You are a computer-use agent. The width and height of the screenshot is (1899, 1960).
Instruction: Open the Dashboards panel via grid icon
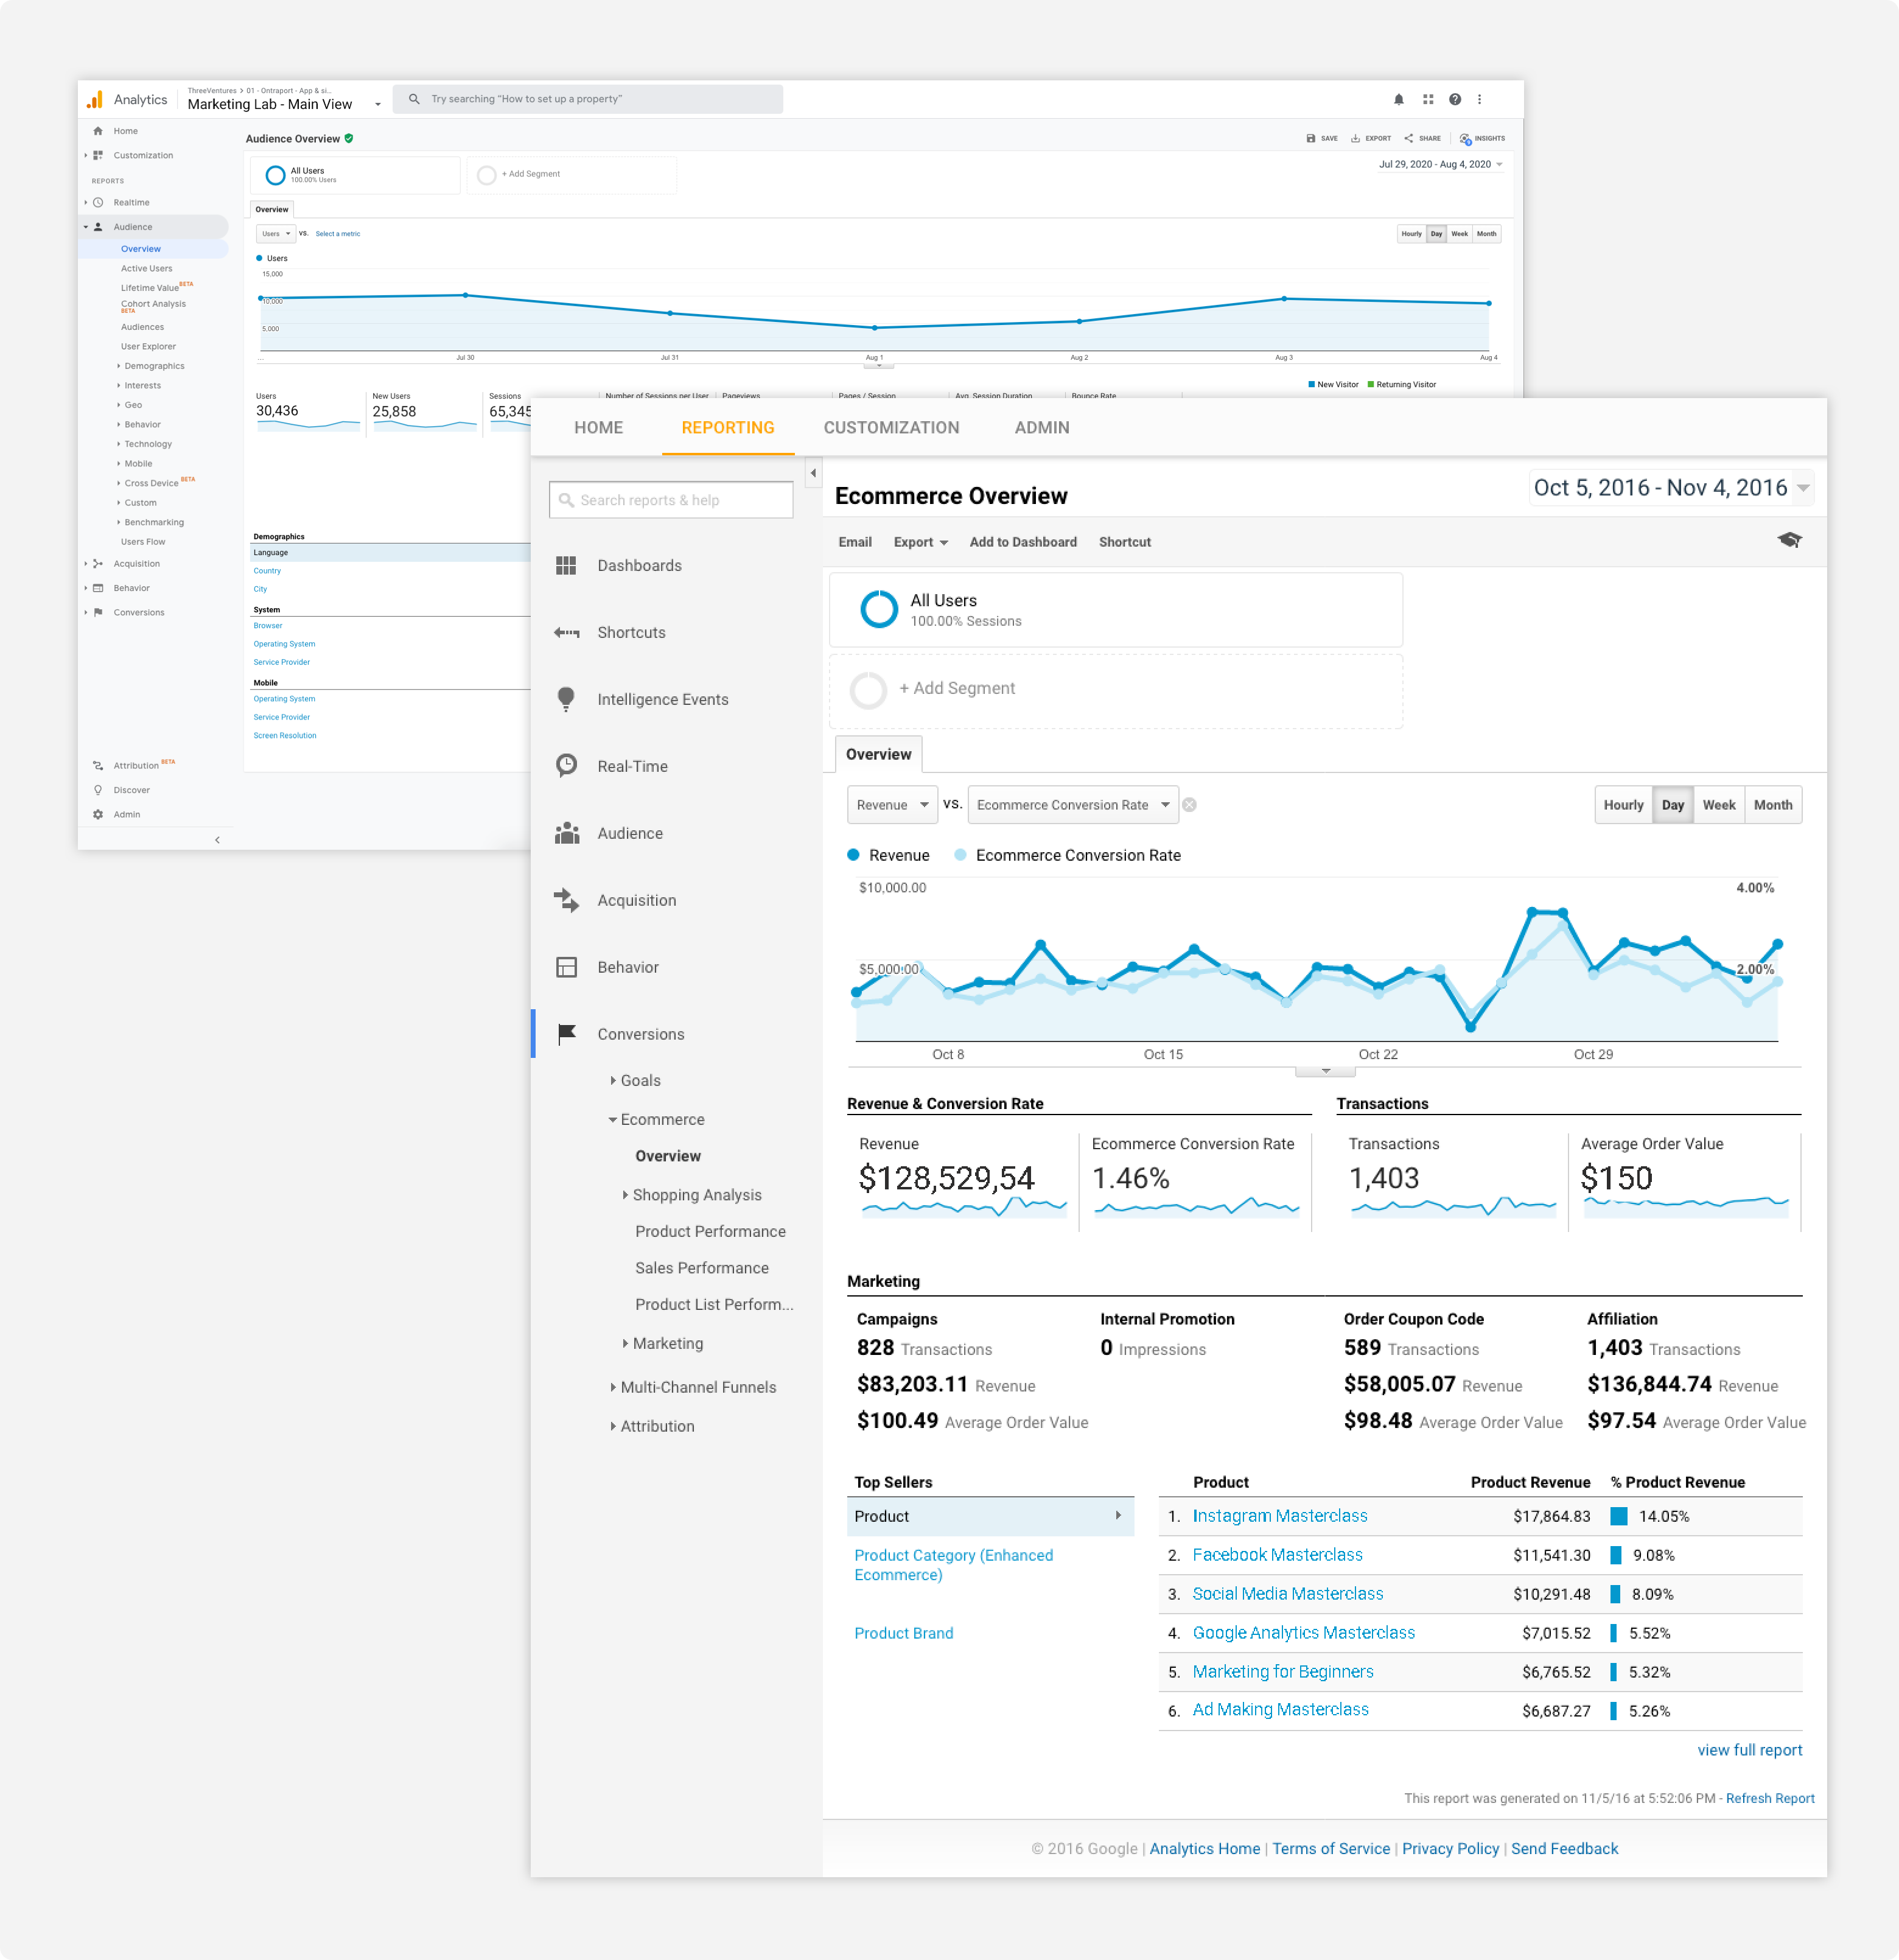coord(566,565)
